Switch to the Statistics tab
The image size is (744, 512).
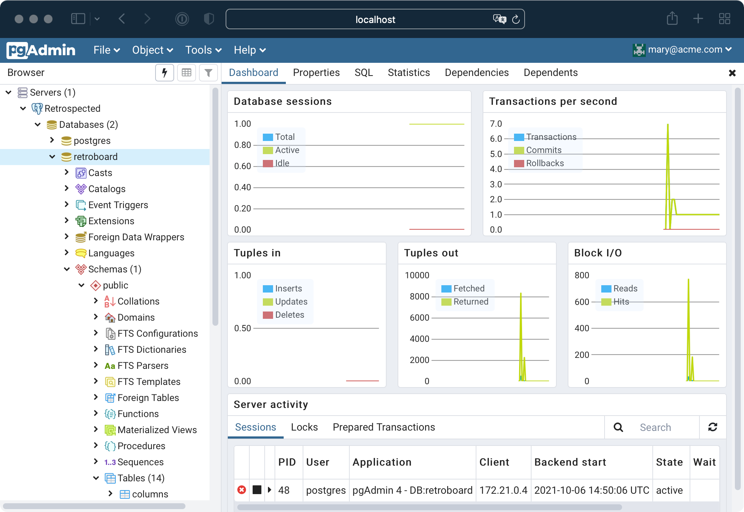pyautogui.click(x=409, y=73)
